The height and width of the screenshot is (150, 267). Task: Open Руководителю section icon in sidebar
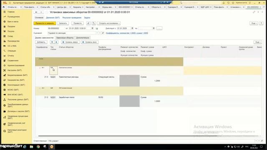pos(5,17)
